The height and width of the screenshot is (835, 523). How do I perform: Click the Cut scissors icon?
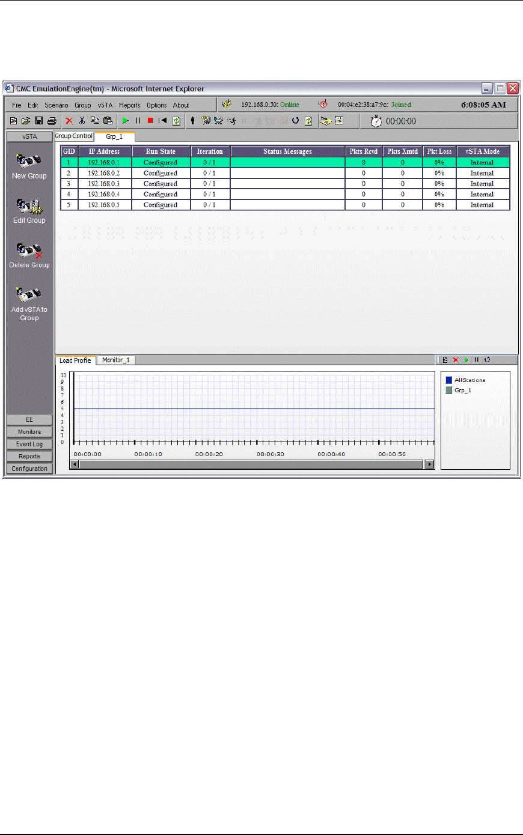tap(82, 121)
